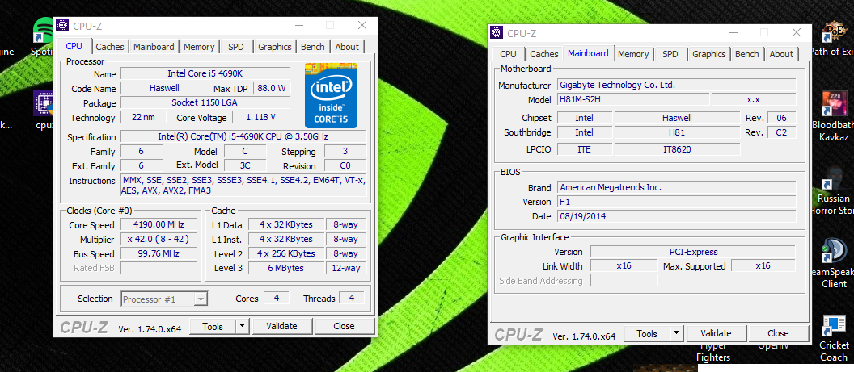854x372 pixels.
Task: Click the BIOS version F1 field
Action: click(677, 202)
